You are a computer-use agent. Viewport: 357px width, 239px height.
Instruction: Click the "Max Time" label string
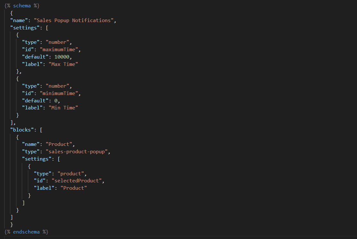click(x=63, y=64)
